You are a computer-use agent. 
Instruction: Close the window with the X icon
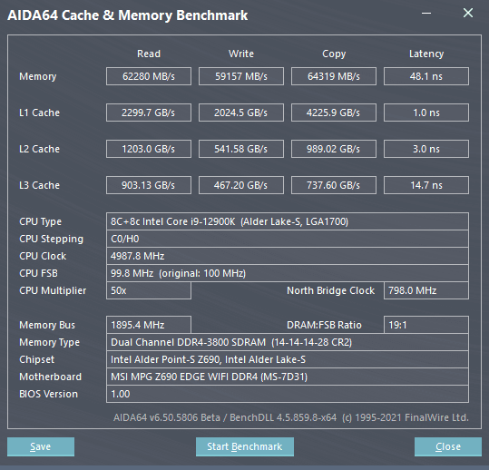[x=468, y=13]
